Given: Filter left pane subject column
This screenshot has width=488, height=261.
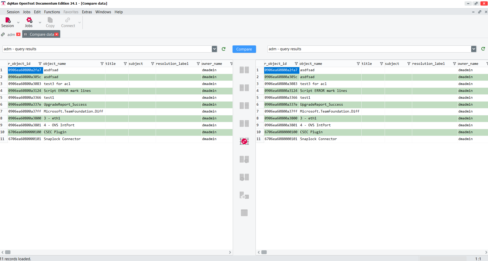Looking at the screenshot, I should pos(153,64).
